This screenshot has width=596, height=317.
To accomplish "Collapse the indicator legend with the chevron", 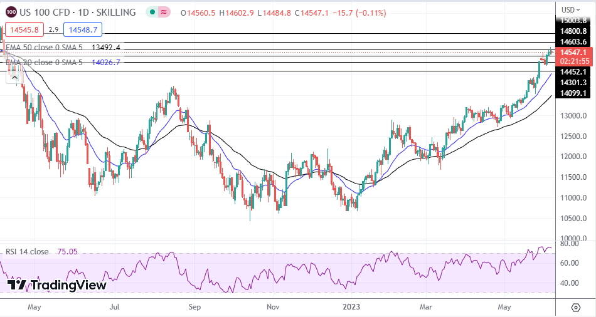I will point(14,78).
